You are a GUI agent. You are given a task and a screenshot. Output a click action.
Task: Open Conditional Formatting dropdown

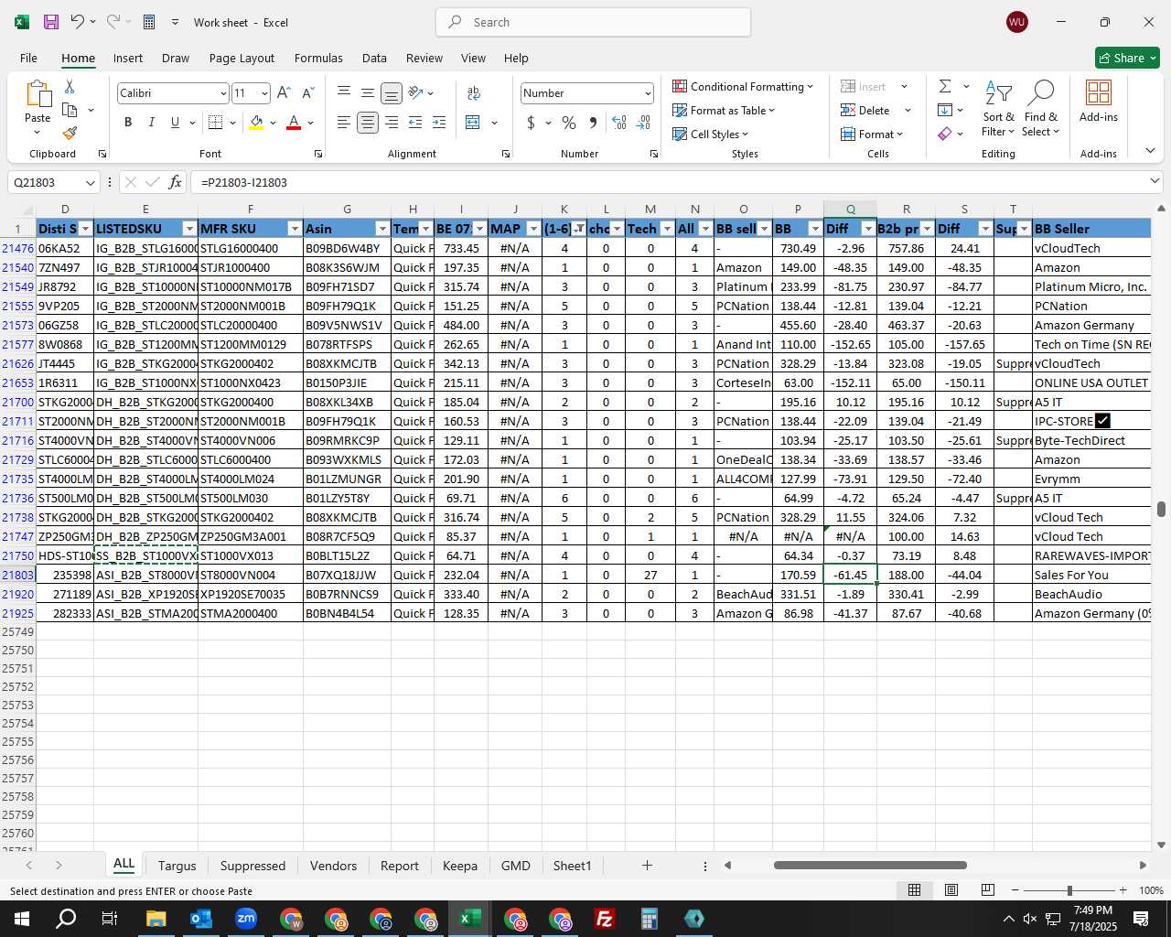coord(743,86)
